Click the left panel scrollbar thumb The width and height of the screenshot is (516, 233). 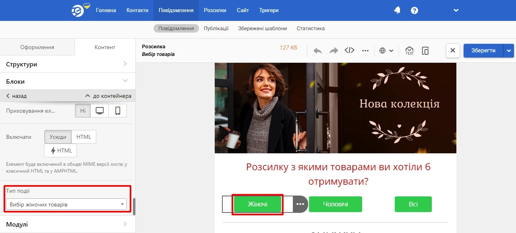[134, 207]
